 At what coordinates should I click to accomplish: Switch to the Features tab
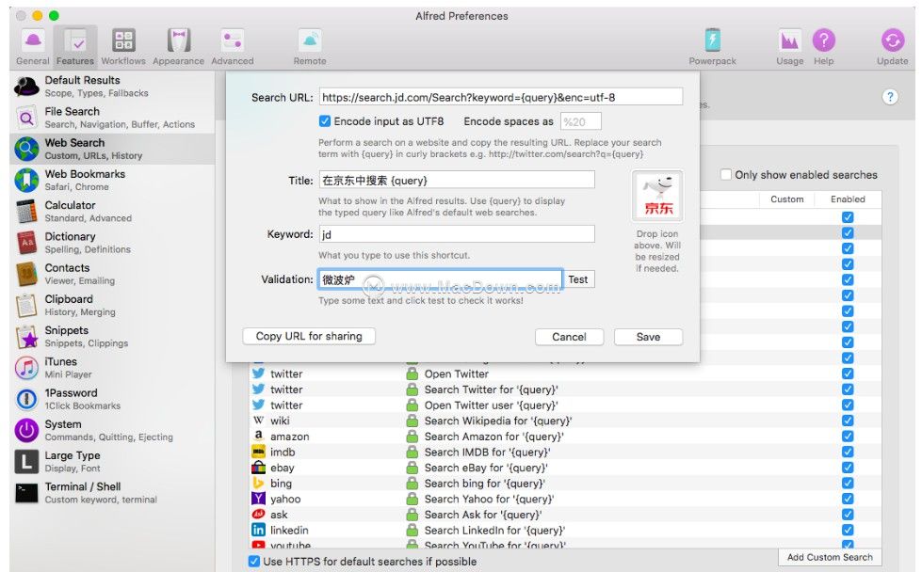75,46
